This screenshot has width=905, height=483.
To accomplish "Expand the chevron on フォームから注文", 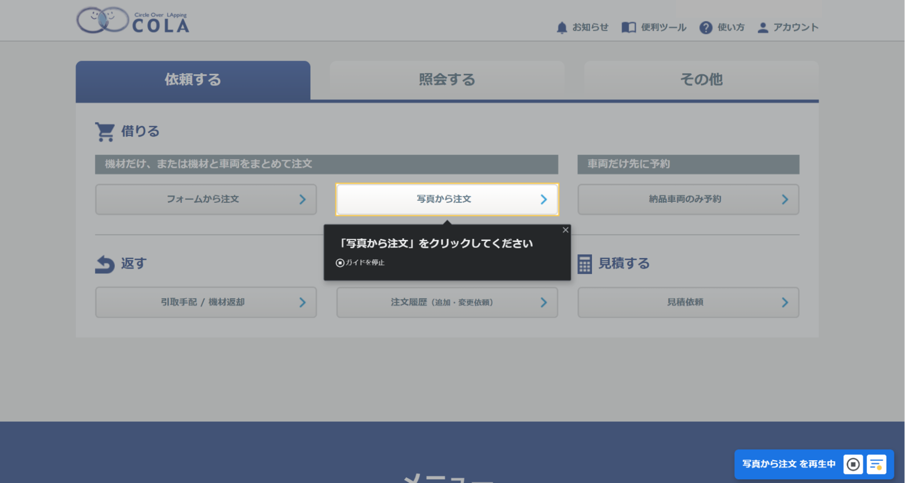I will pos(302,199).
